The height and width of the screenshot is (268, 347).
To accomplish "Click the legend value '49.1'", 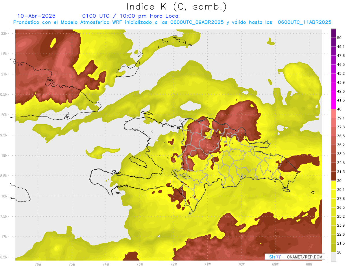I will [x=341, y=47].
